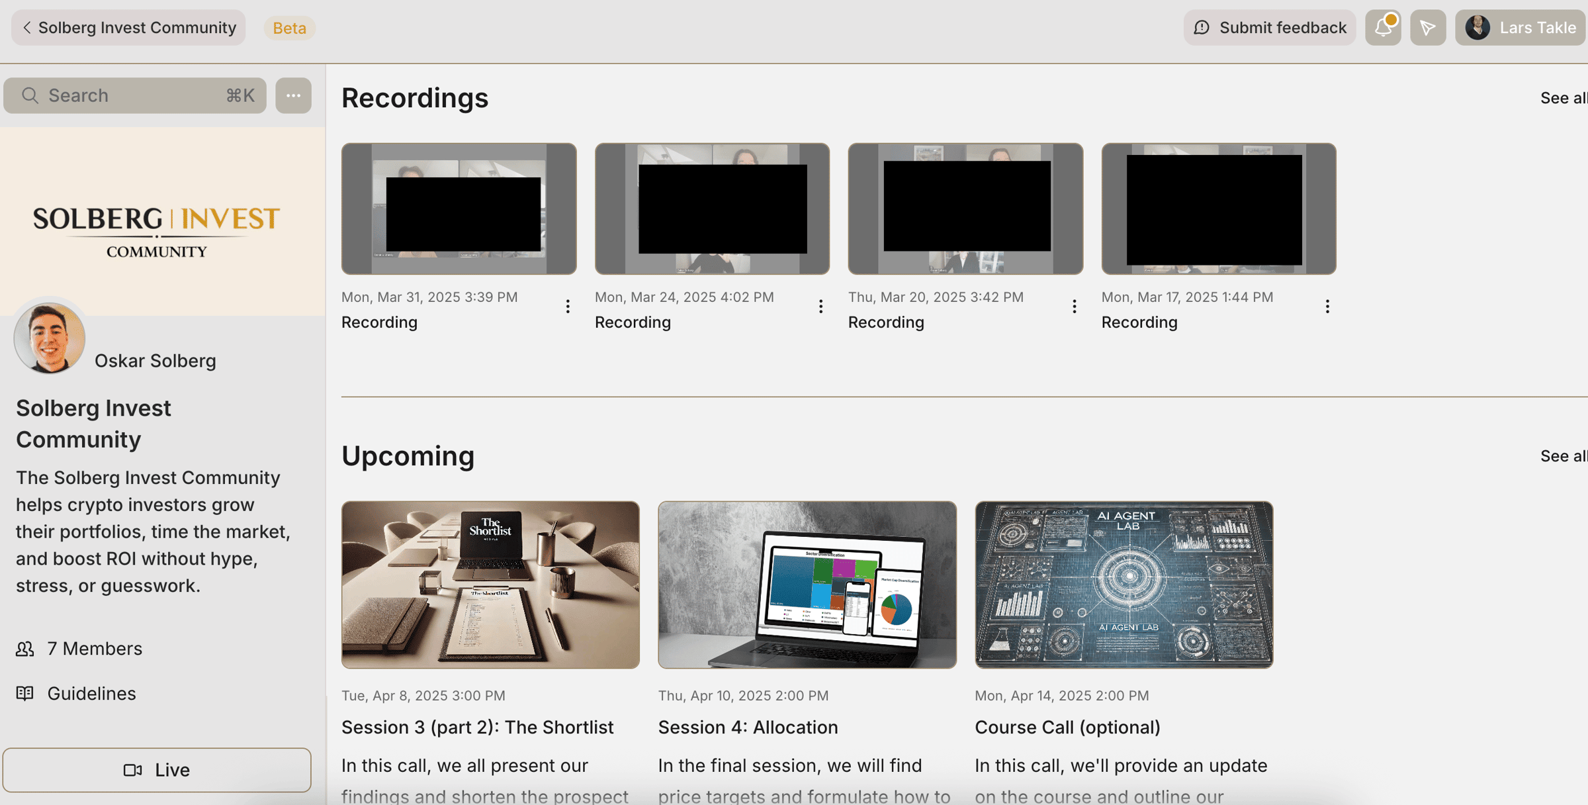Open notifications bell
The image size is (1588, 805).
tap(1383, 28)
